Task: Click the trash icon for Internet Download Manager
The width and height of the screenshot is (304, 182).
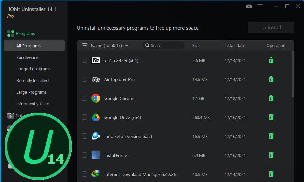Action: (x=271, y=174)
